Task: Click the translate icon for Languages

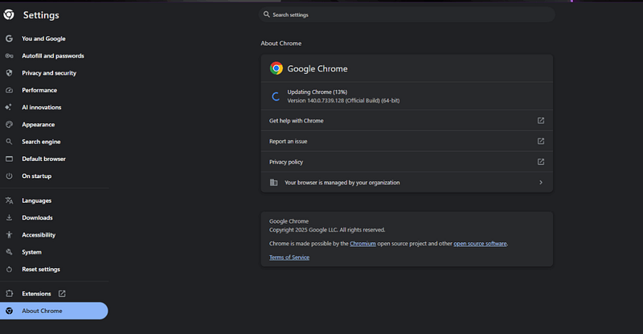Action: (9, 200)
